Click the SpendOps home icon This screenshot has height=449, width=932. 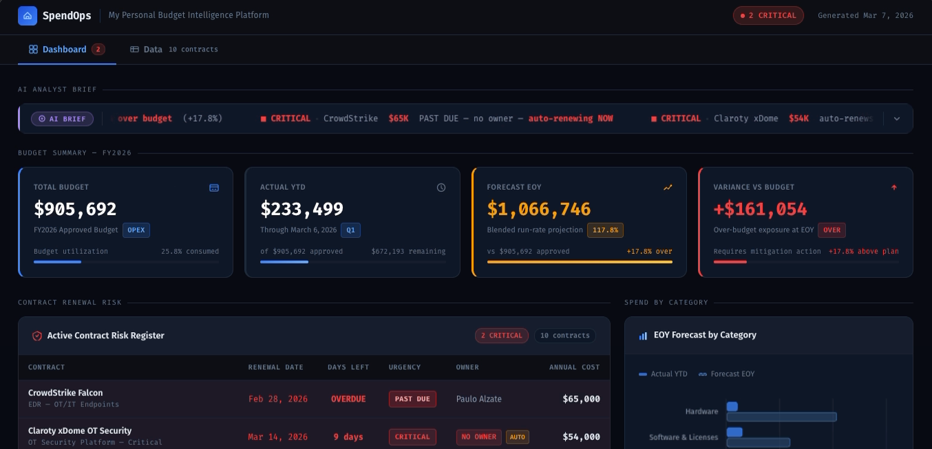27,14
